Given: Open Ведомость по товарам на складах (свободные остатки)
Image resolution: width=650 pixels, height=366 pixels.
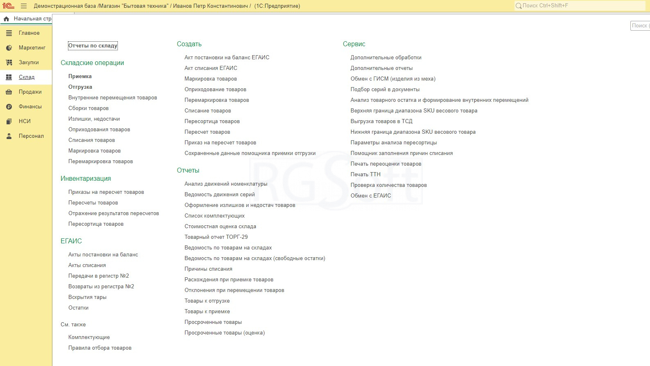Looking at the screenshot, I should click(x=255, y=258).
